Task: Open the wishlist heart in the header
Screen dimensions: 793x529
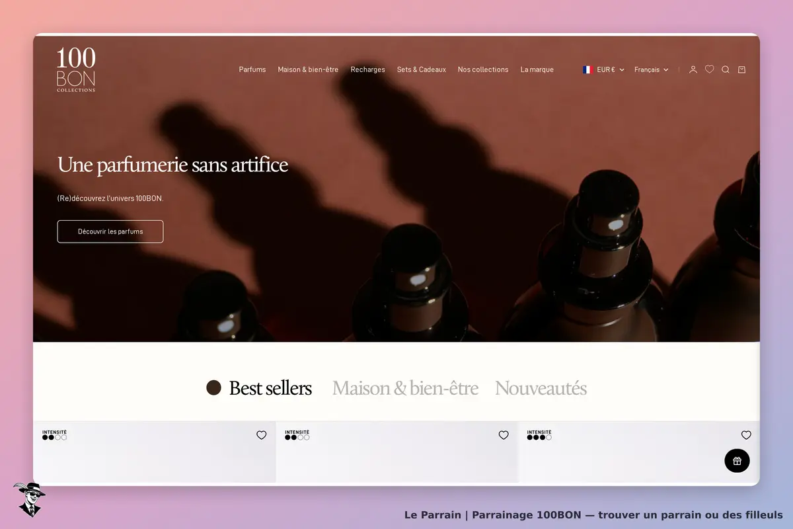Action: tap(709, 69)
